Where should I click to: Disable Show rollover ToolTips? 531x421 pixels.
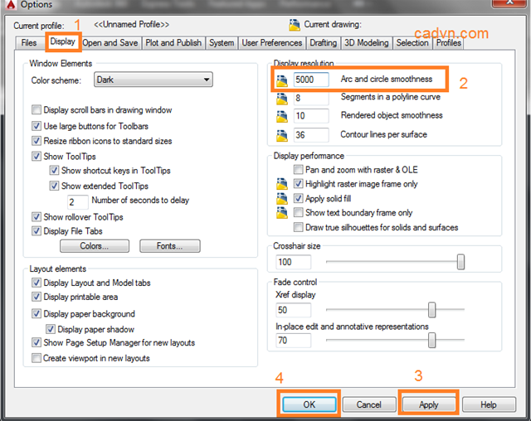point(37,217)
